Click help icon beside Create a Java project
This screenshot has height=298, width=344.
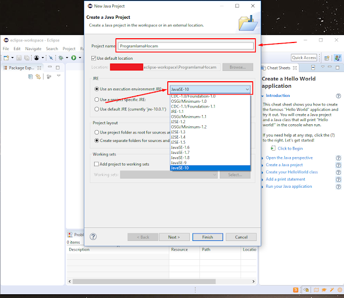pyautogui.click(x=339, y=165)
